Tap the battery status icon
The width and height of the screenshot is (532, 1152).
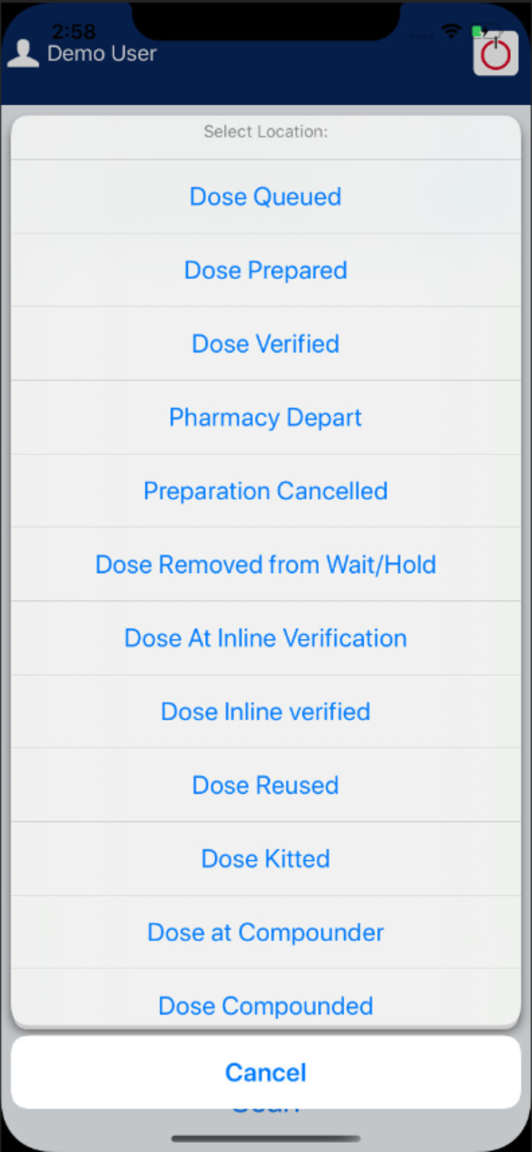point(479,31)
